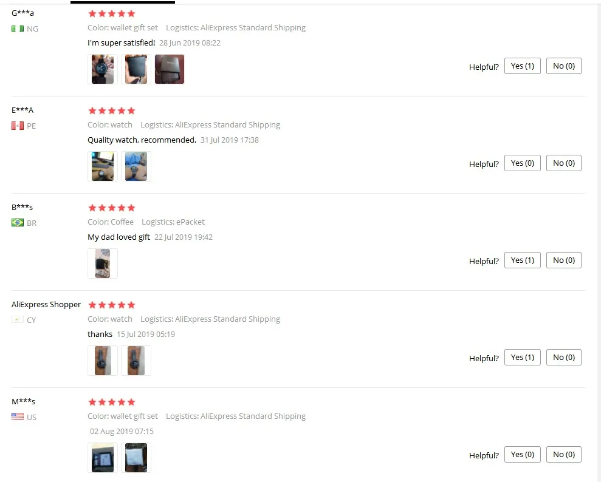601x482 pixels.
Task: Open M***s's second review photo thumbnail
Action: tap(136, 458)
